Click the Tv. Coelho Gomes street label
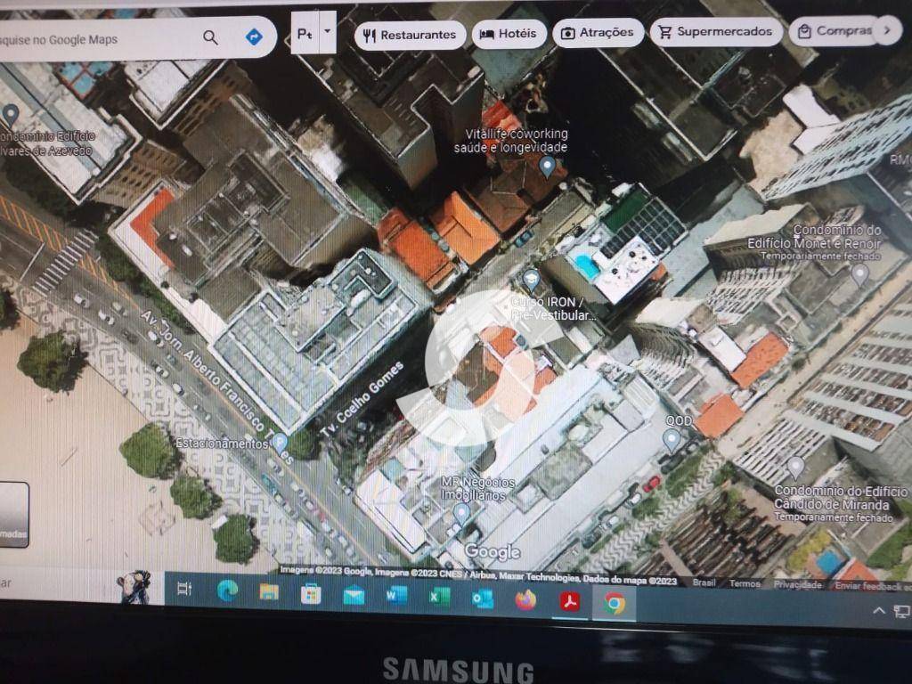Image resolution: width=912 pixels, height=684 pixels. pyautogui.click(x=362, y=398)
